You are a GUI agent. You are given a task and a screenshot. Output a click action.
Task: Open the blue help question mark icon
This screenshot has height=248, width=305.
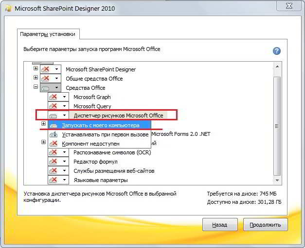[277, 51]
